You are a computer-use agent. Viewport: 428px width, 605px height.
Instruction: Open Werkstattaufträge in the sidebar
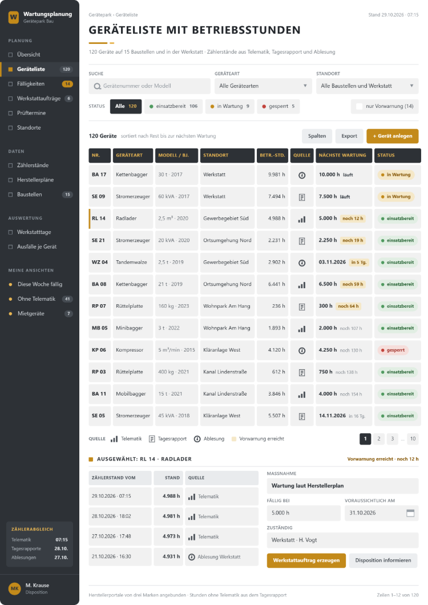pyautogui.click(x=39, y=98)
